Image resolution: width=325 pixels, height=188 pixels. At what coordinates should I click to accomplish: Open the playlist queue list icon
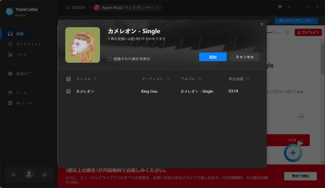287,32
